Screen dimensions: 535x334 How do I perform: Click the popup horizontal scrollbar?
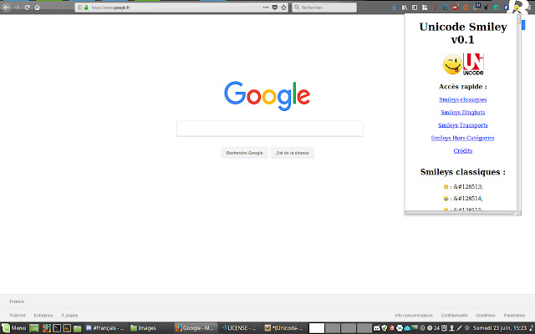pyautogui.click(x=460, y=213)
